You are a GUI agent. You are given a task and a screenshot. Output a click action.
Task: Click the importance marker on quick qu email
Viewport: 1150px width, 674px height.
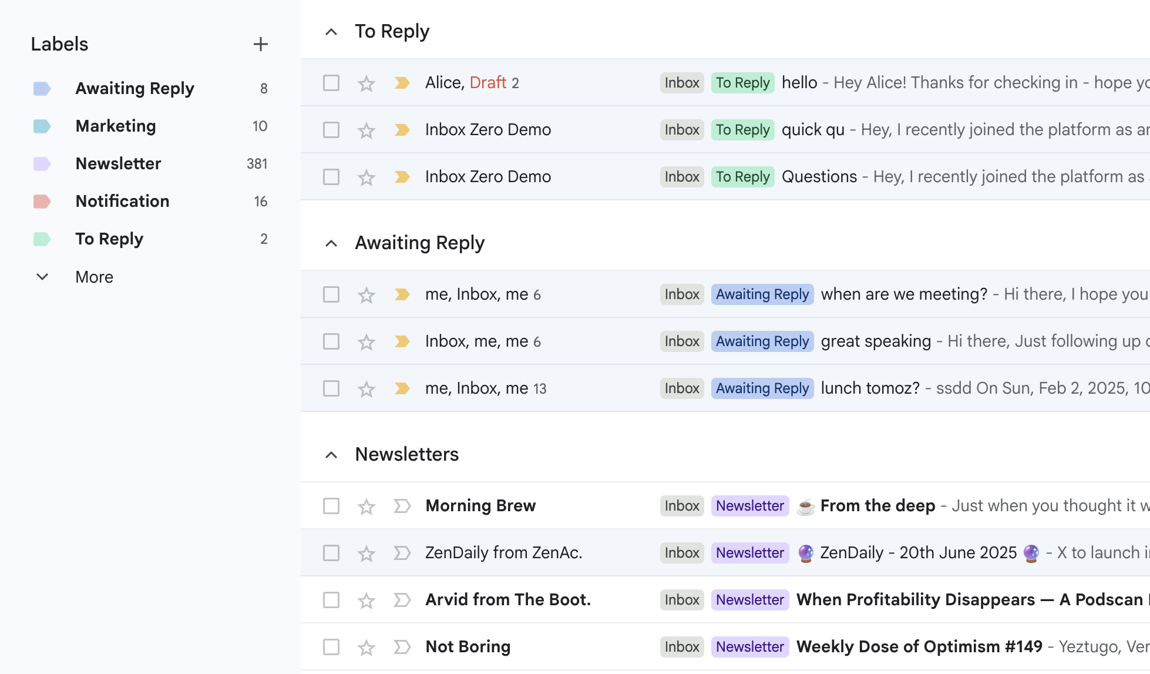pyautogui.click(x=402, y=129)
